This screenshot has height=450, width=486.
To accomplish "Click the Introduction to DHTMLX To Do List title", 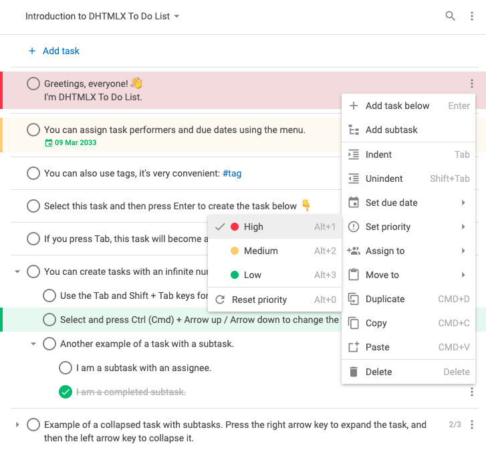I will [98, 16].
